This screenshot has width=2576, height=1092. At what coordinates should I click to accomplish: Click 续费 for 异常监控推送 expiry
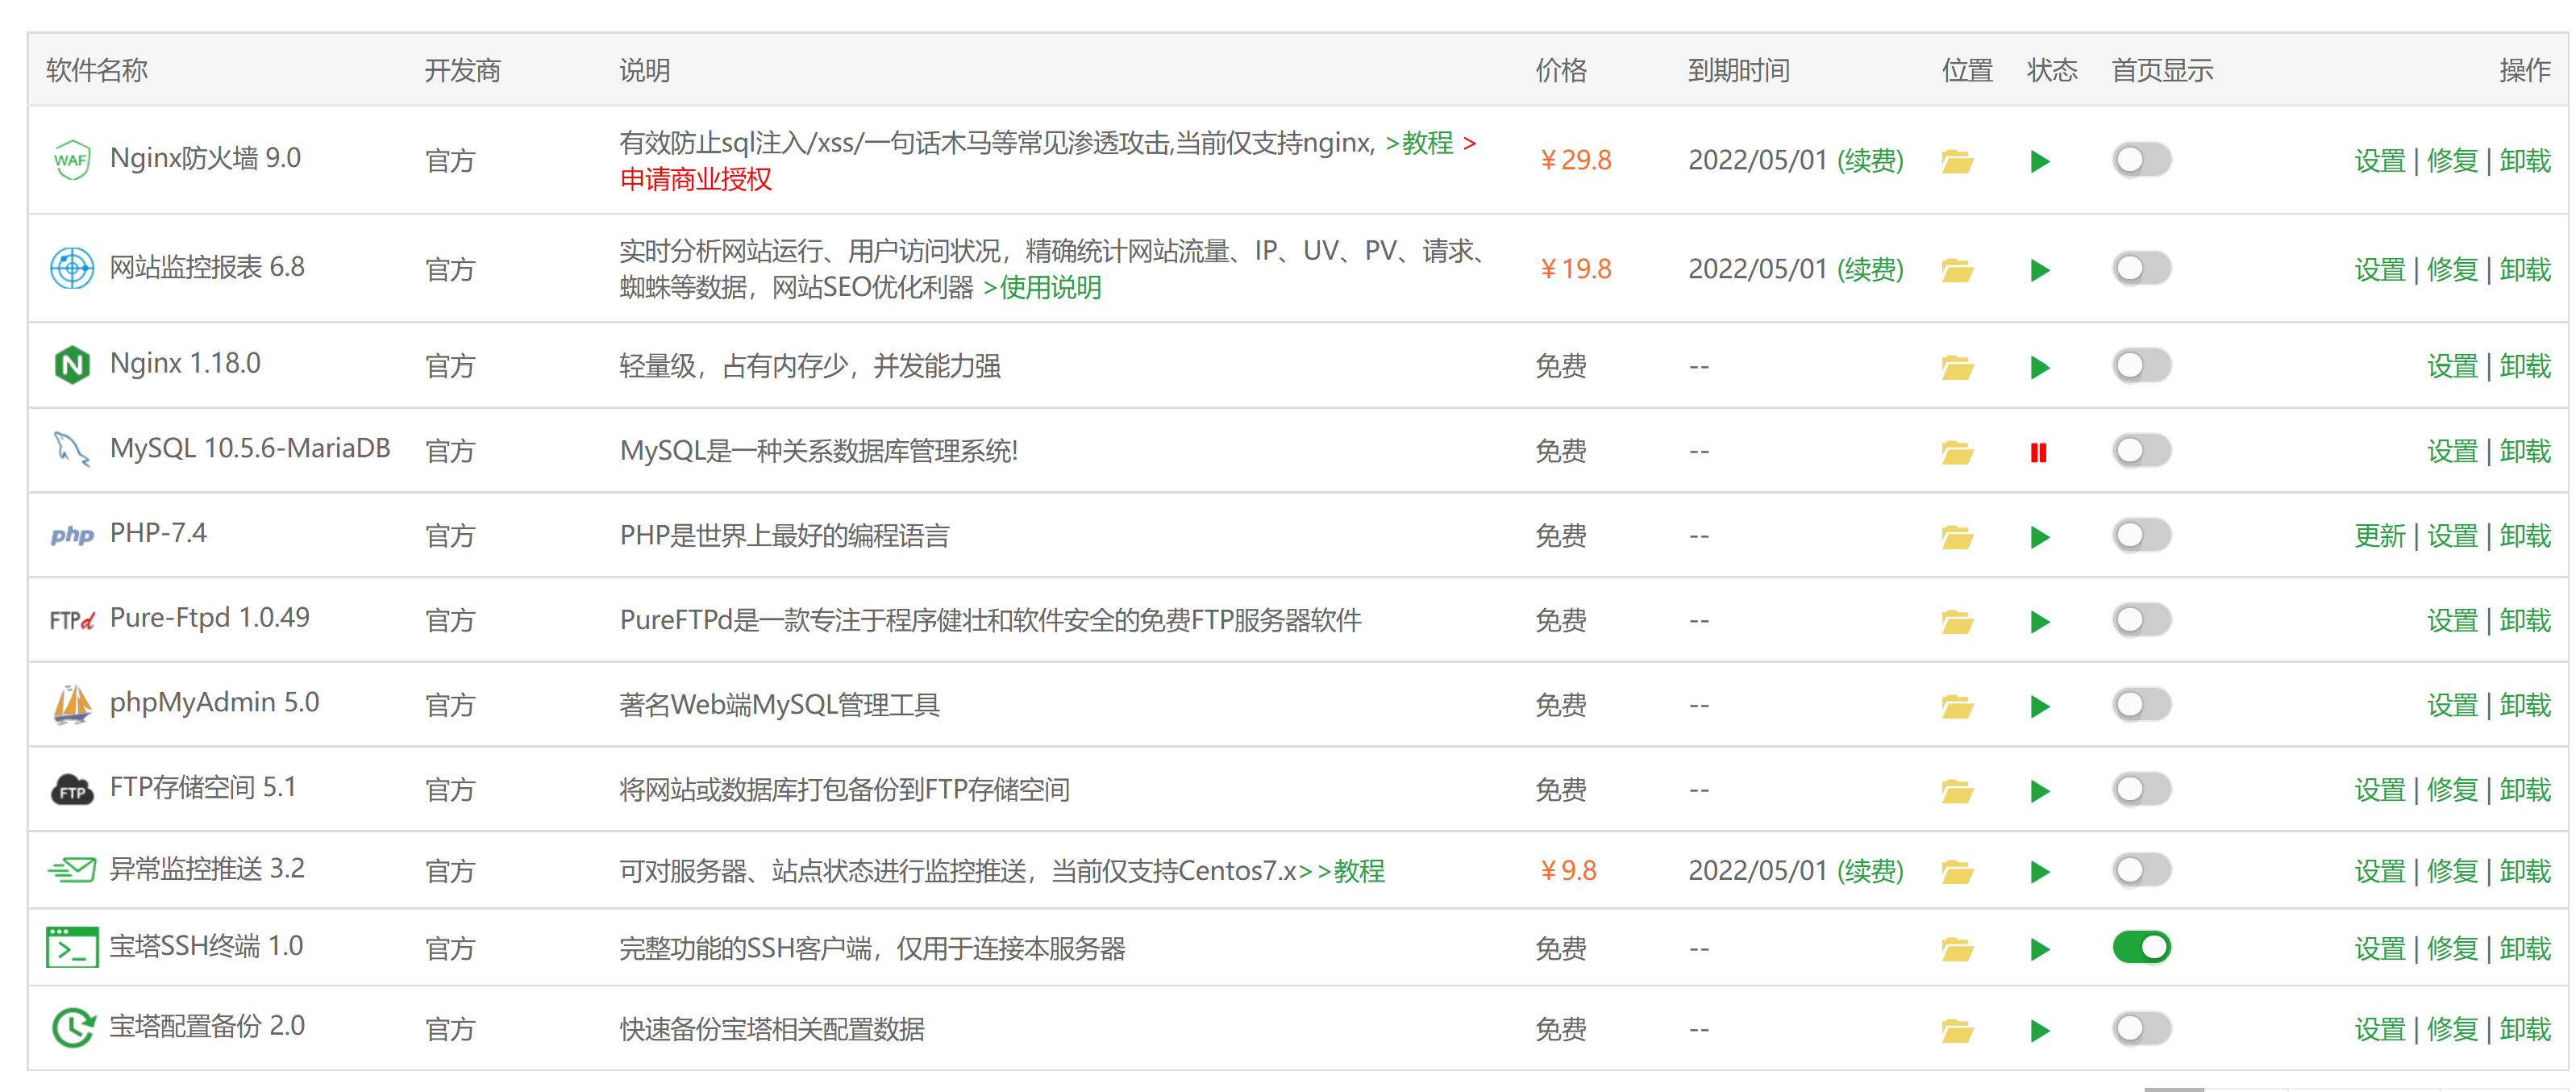pyautogui.click(x=1870, y=872)
